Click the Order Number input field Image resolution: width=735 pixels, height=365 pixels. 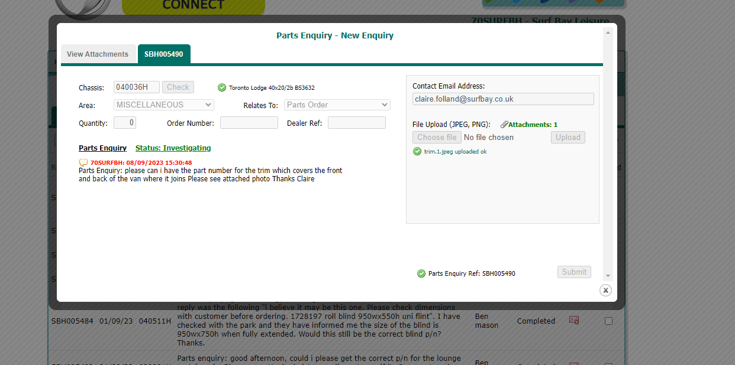point(249,123)
